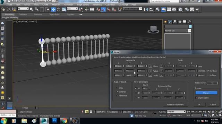Click the Incremental X Move value field
This screenshot has width=222, height=124.
pyautogui.click(x=118, y=66)
